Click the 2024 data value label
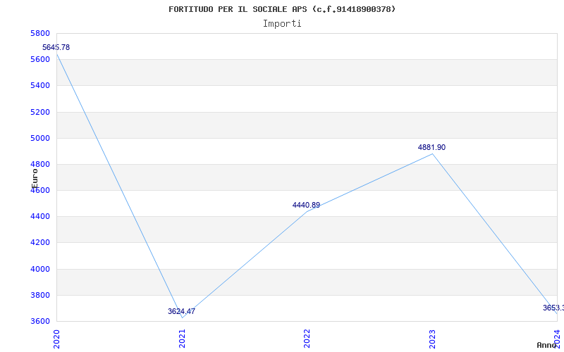Image resolution: width=564 pixels, height=352 pixels. click(x=553, y=308)
